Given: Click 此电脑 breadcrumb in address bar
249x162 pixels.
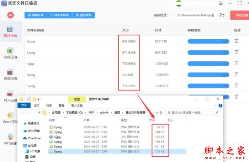Looking at the screenshot, I should (56, 112).
